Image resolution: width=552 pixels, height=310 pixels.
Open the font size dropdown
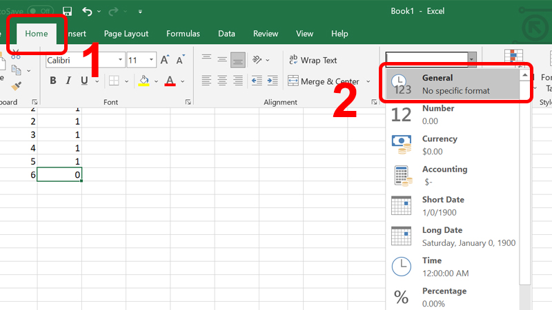(152, 60)
